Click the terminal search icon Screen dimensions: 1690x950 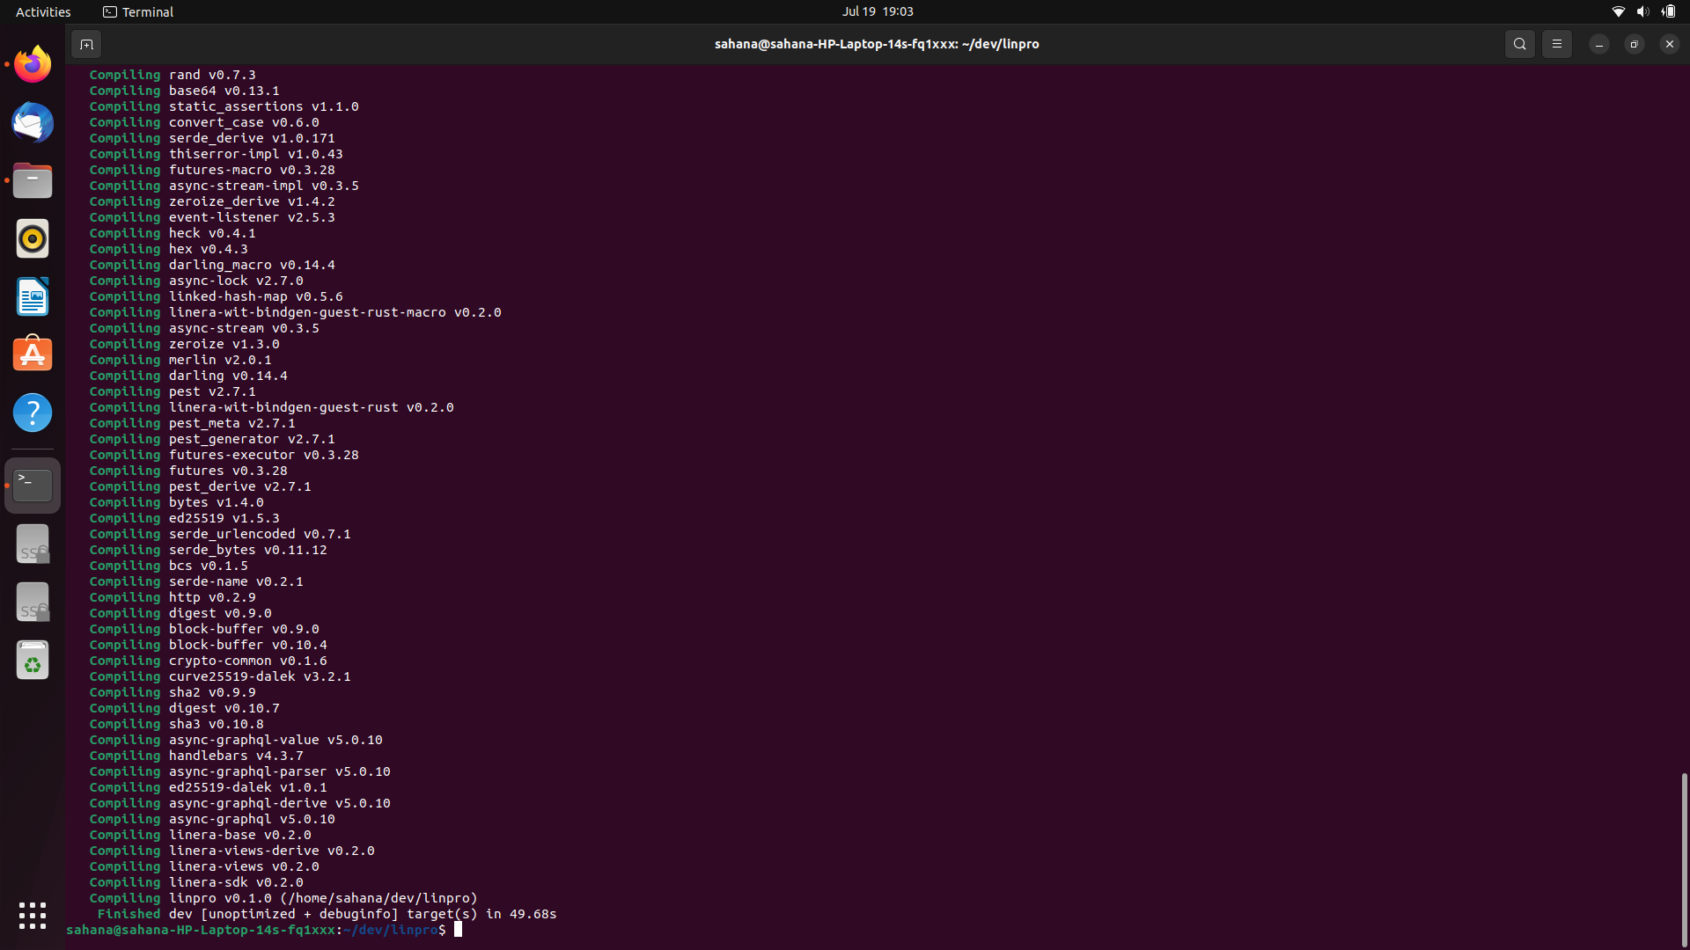pyautogui.click(x=1519, y=44)
